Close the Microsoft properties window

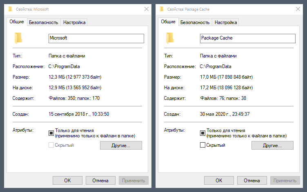[147, 9]
